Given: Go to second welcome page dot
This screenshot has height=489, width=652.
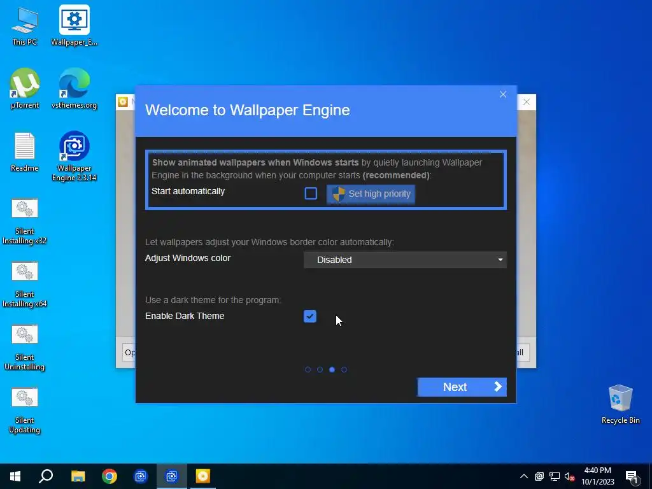Looking at the screenshot, I should (x=320, y=370).
